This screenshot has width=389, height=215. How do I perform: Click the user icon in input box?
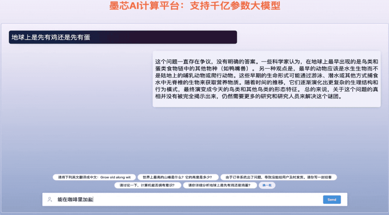(50, 199)
